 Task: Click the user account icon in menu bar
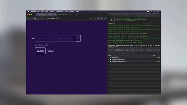151,12
